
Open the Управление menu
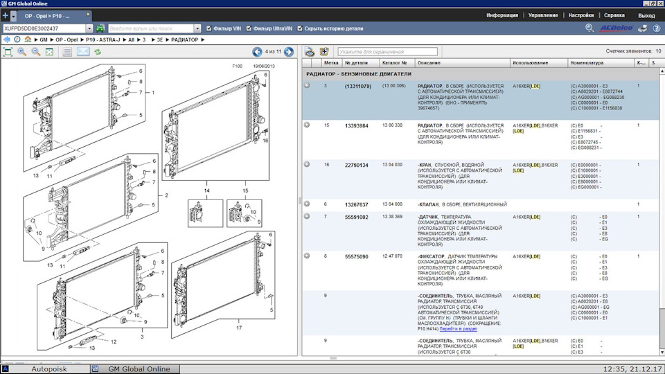tap(543, 15)
